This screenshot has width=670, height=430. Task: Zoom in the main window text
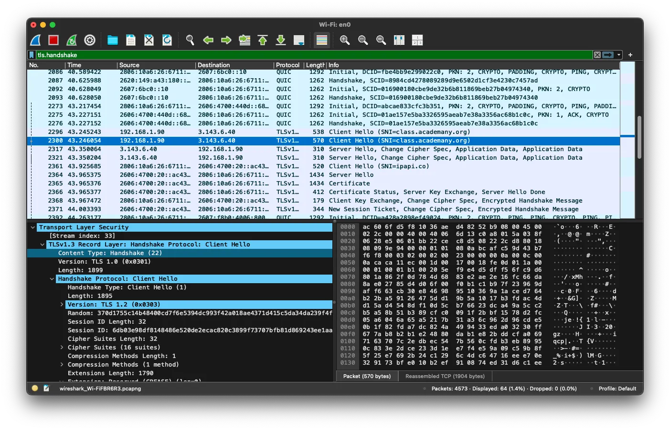click(x=345, y=41)
